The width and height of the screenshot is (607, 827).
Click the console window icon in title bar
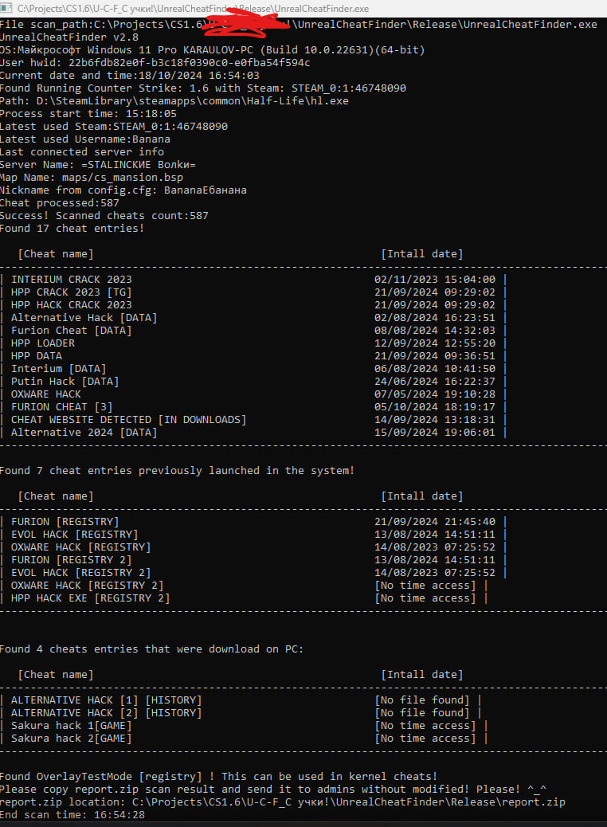(7, 9)
